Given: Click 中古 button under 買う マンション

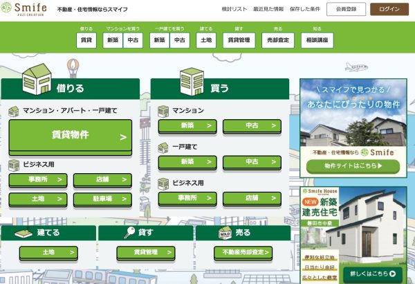Looking at the screenshot, I should [x=252, y=126].
